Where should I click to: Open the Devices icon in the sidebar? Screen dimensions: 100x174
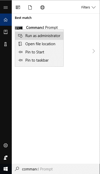[x=6, y=44]
